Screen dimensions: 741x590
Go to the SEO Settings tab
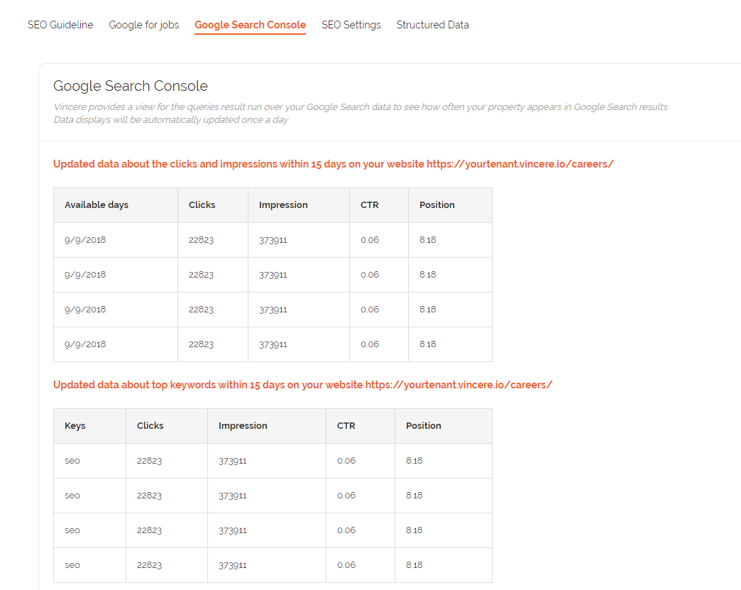point(351,25)
